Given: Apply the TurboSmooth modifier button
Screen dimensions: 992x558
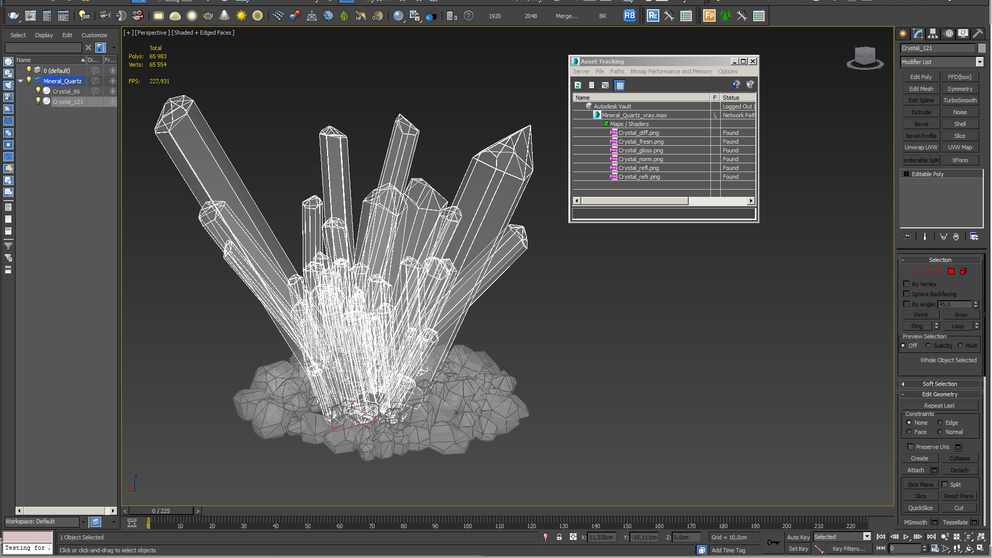Looking at the screenshot, I should click(x=959, y=100).
